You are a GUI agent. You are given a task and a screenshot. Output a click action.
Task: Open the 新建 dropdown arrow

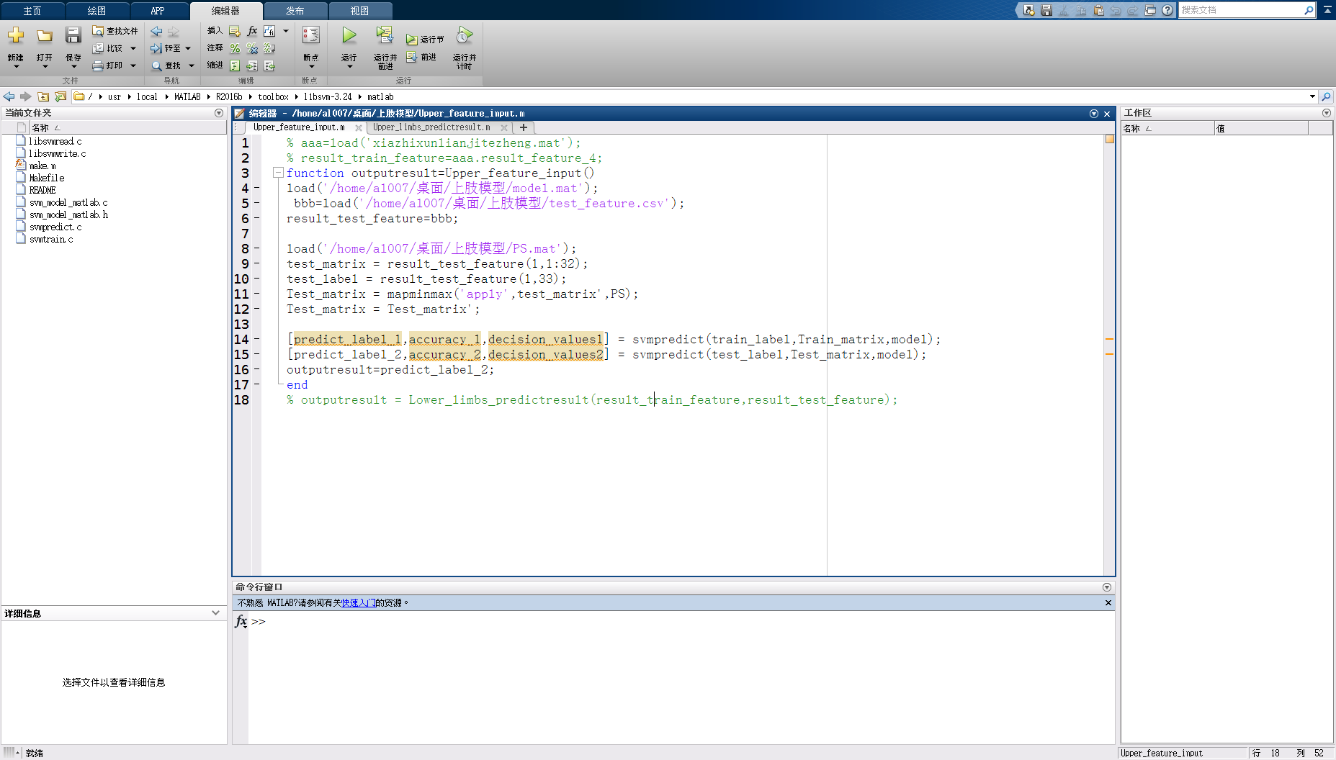tap(16, 66)
